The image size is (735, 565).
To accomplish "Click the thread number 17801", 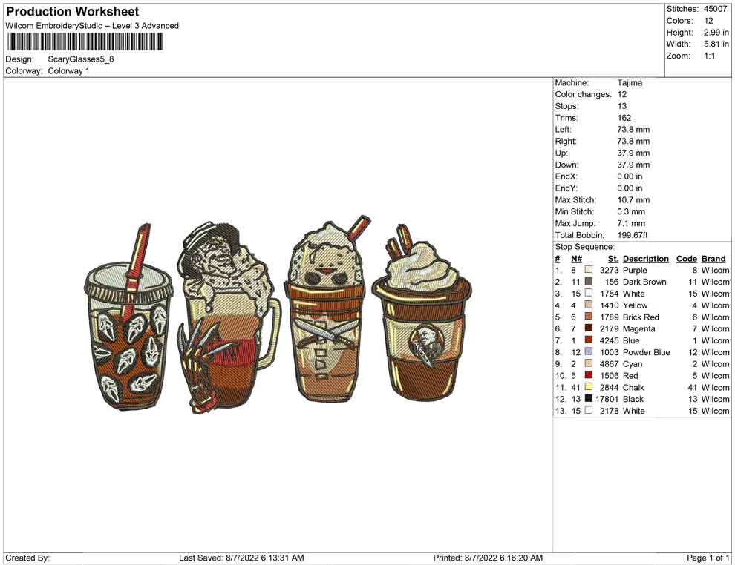I will (x=607, y=399).
